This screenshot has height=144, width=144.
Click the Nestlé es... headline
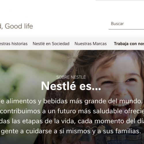tap(71, 86)
